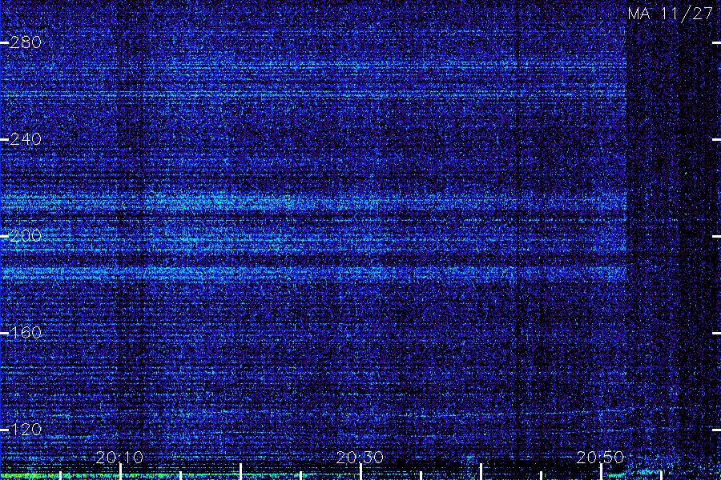Click the 120 frequency axis label
721x480 pixels.
26,430
